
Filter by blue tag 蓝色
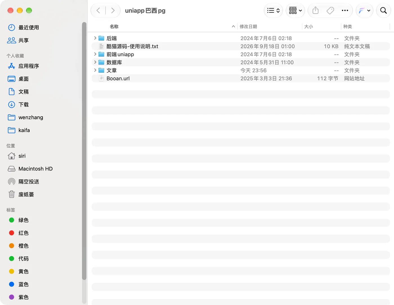19,284
